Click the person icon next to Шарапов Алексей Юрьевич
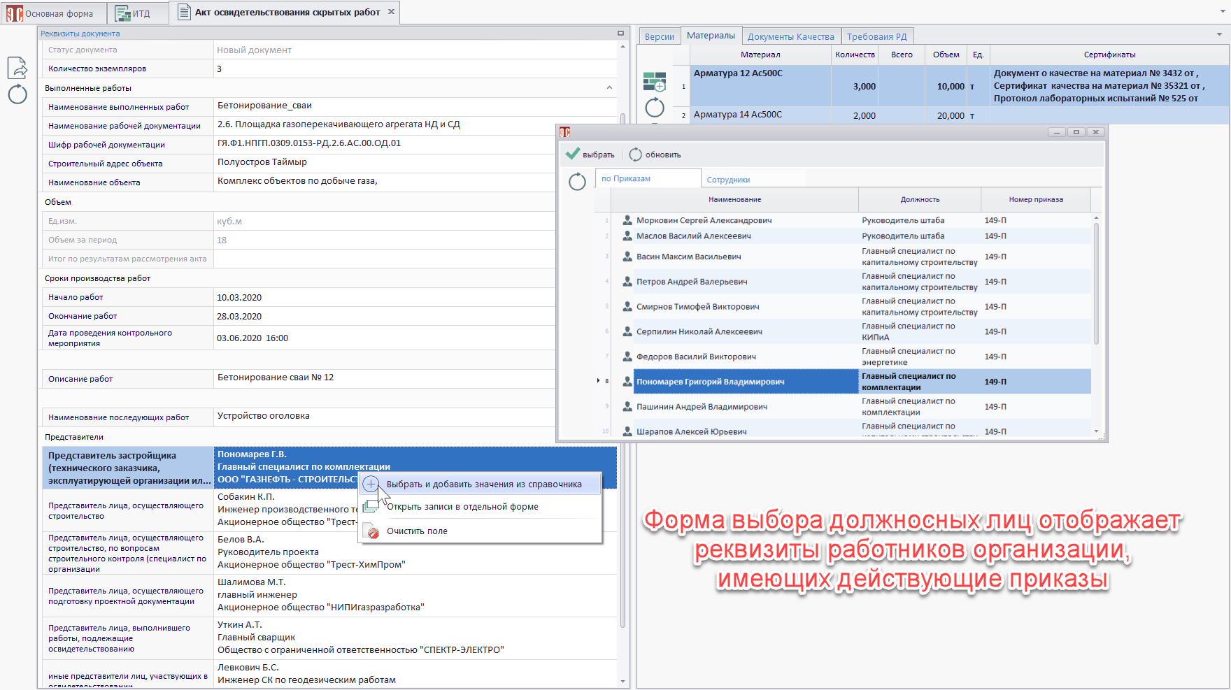The width and height of the screenshot is (1231, 690). point(627,431)
